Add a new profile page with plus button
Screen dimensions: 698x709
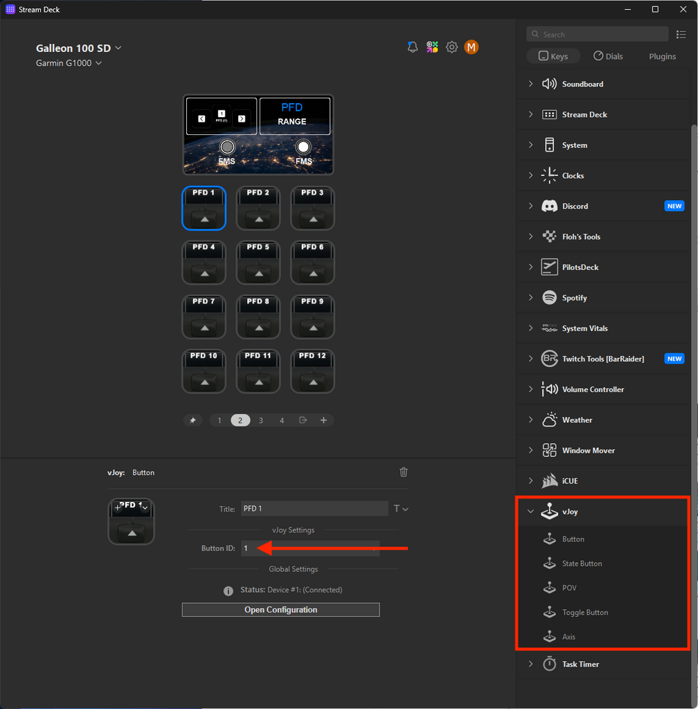coord(323,420)
